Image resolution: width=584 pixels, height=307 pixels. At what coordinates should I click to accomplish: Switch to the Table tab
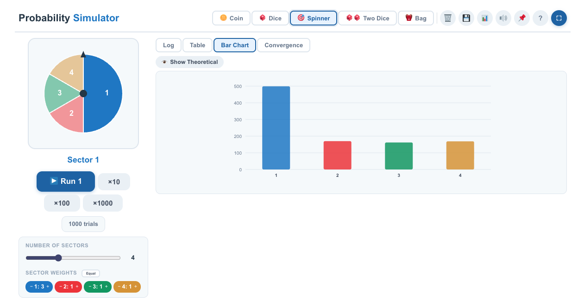[x=197, y=45]
